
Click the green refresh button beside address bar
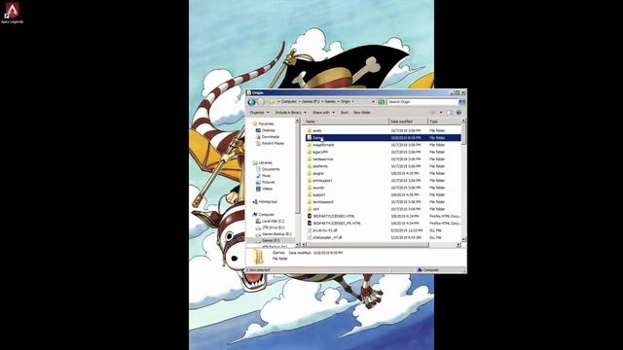pos(381,102)
